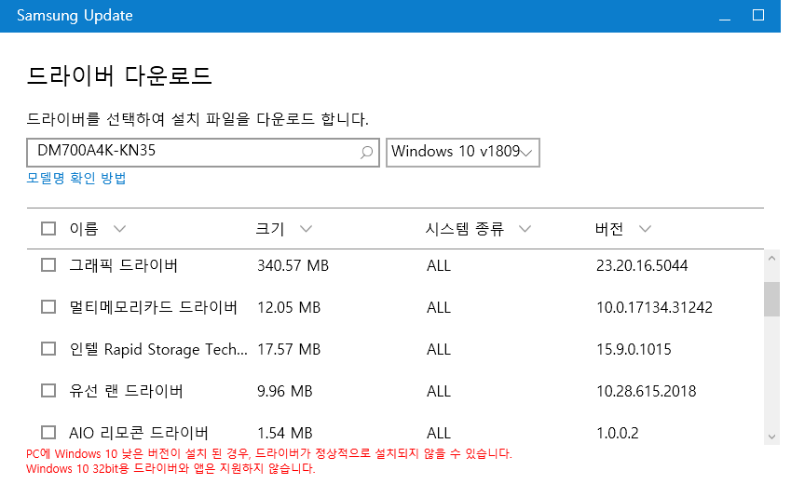Click the Samsung Update title text

(x=75, y=15)
